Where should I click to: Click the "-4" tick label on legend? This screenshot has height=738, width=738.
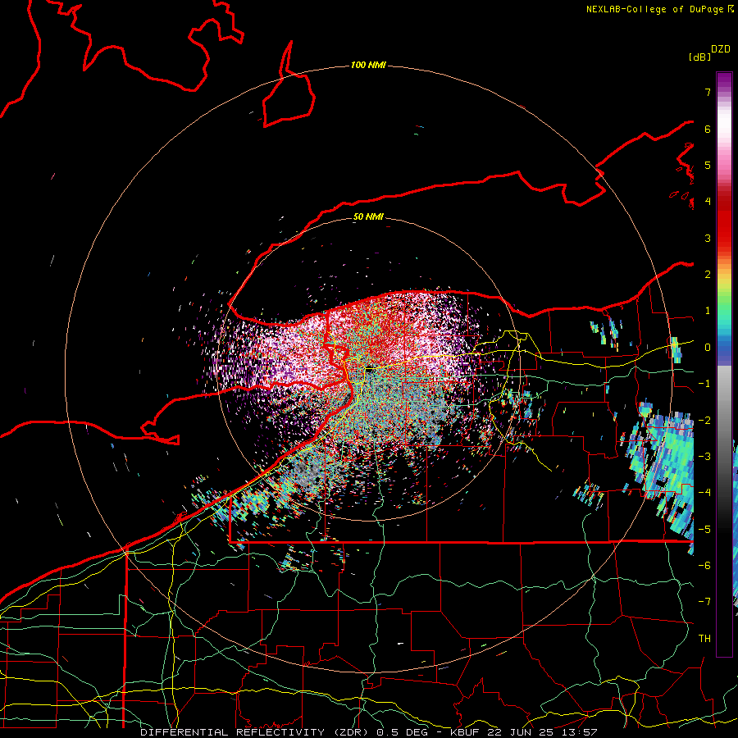click(704, 493)
